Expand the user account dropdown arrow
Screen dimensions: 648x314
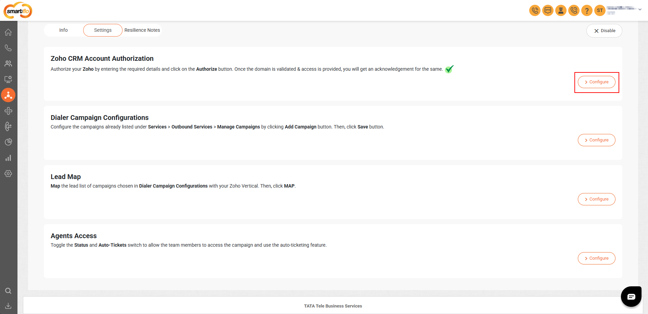click(x=640, y=10)
